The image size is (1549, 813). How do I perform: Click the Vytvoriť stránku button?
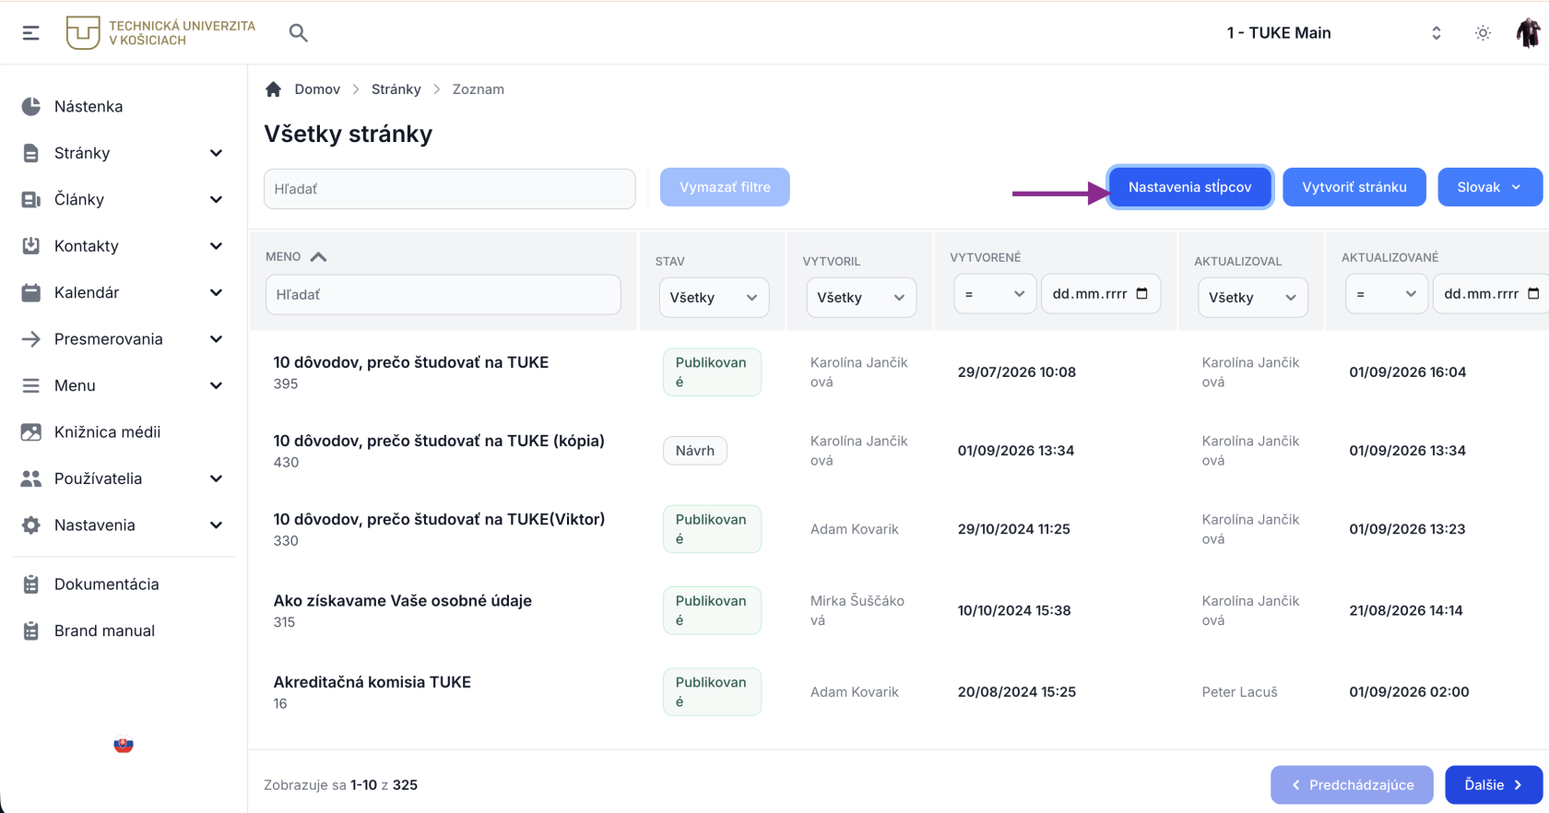(1354, 187)
